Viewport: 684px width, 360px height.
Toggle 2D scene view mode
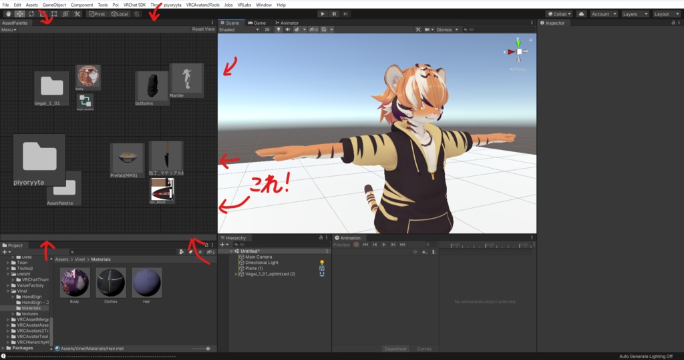click(x=267, y=29)
